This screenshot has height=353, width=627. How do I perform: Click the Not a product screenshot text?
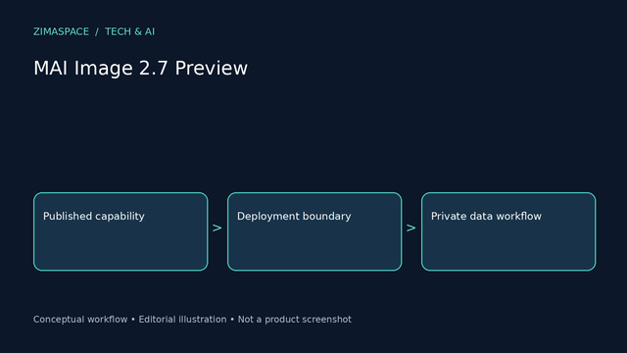click(295, 320)
